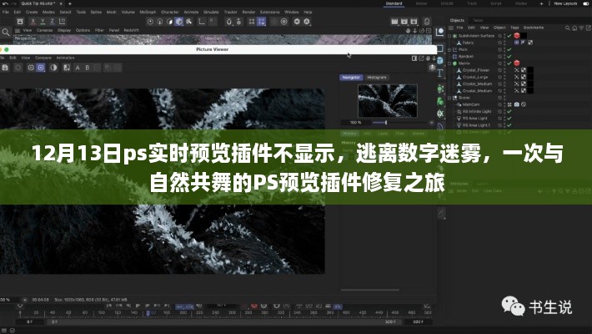Screen dimensions: 592x334
Task: Click the viewport search magnifier icon
Action: [x=6, y=33]
